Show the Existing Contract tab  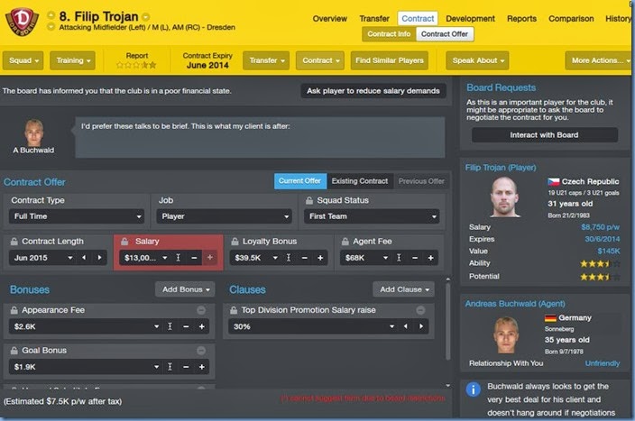pos(360,181)
